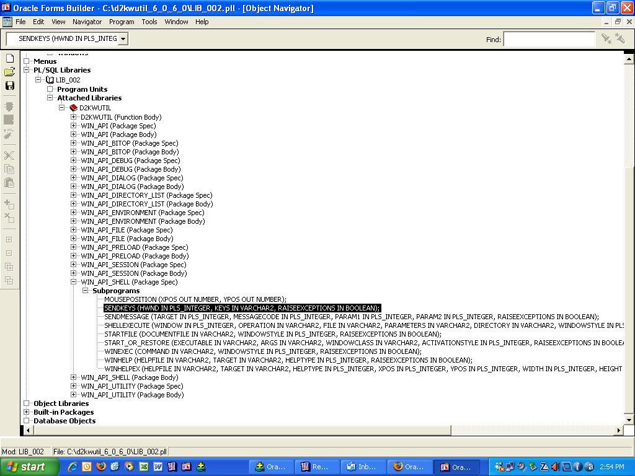
Task: Launch Word from the quick launch bar
Action: pyautogui.click(x=158, y=467)
